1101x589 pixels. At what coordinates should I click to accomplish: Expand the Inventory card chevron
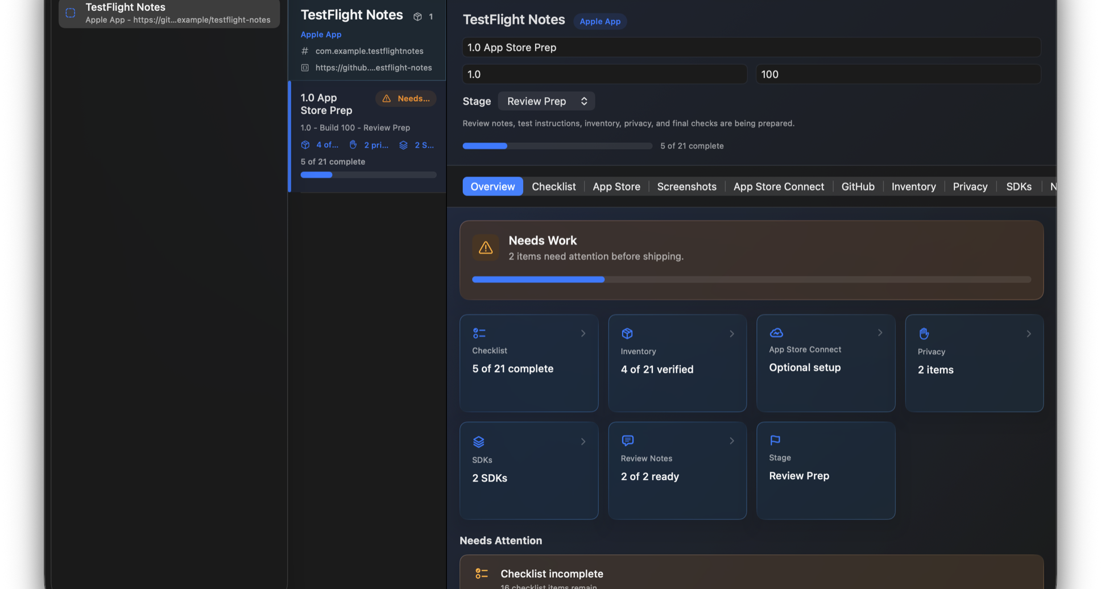[732, 334]
